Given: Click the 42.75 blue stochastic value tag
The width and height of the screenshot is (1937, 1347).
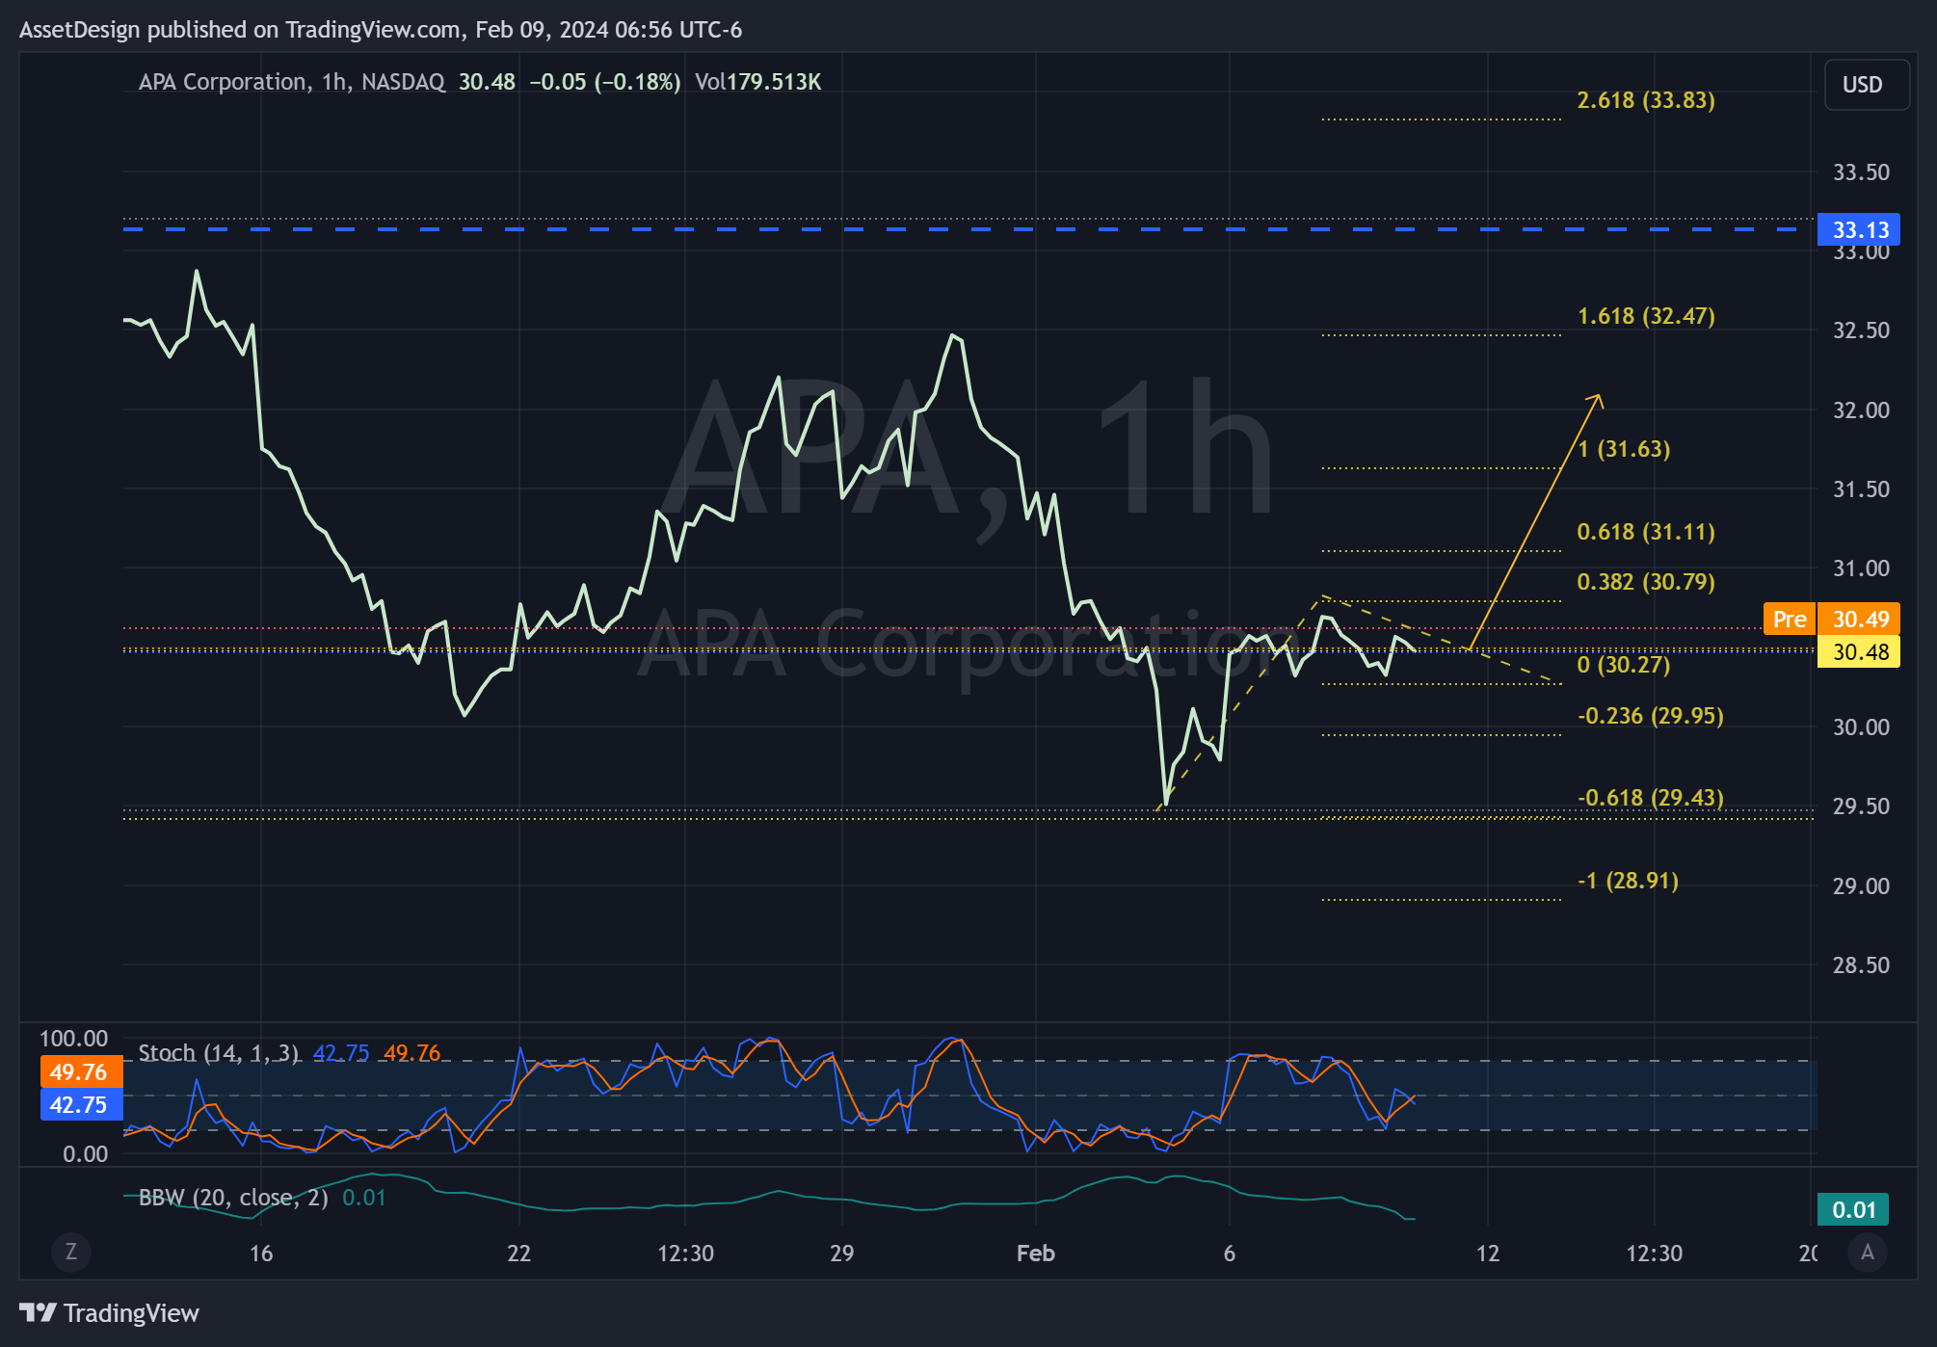Looking at the screenshot, I should 81,1105.
